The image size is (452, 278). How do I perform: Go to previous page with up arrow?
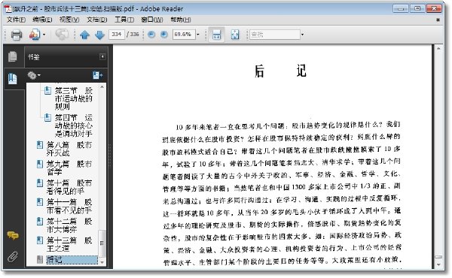coord(84,35)
